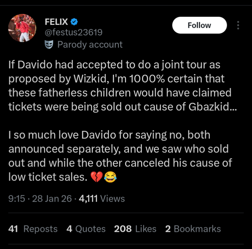Screen dimensions: 252x249
Task: Open the three-dot more options menu
Action: tap(238, 25)
